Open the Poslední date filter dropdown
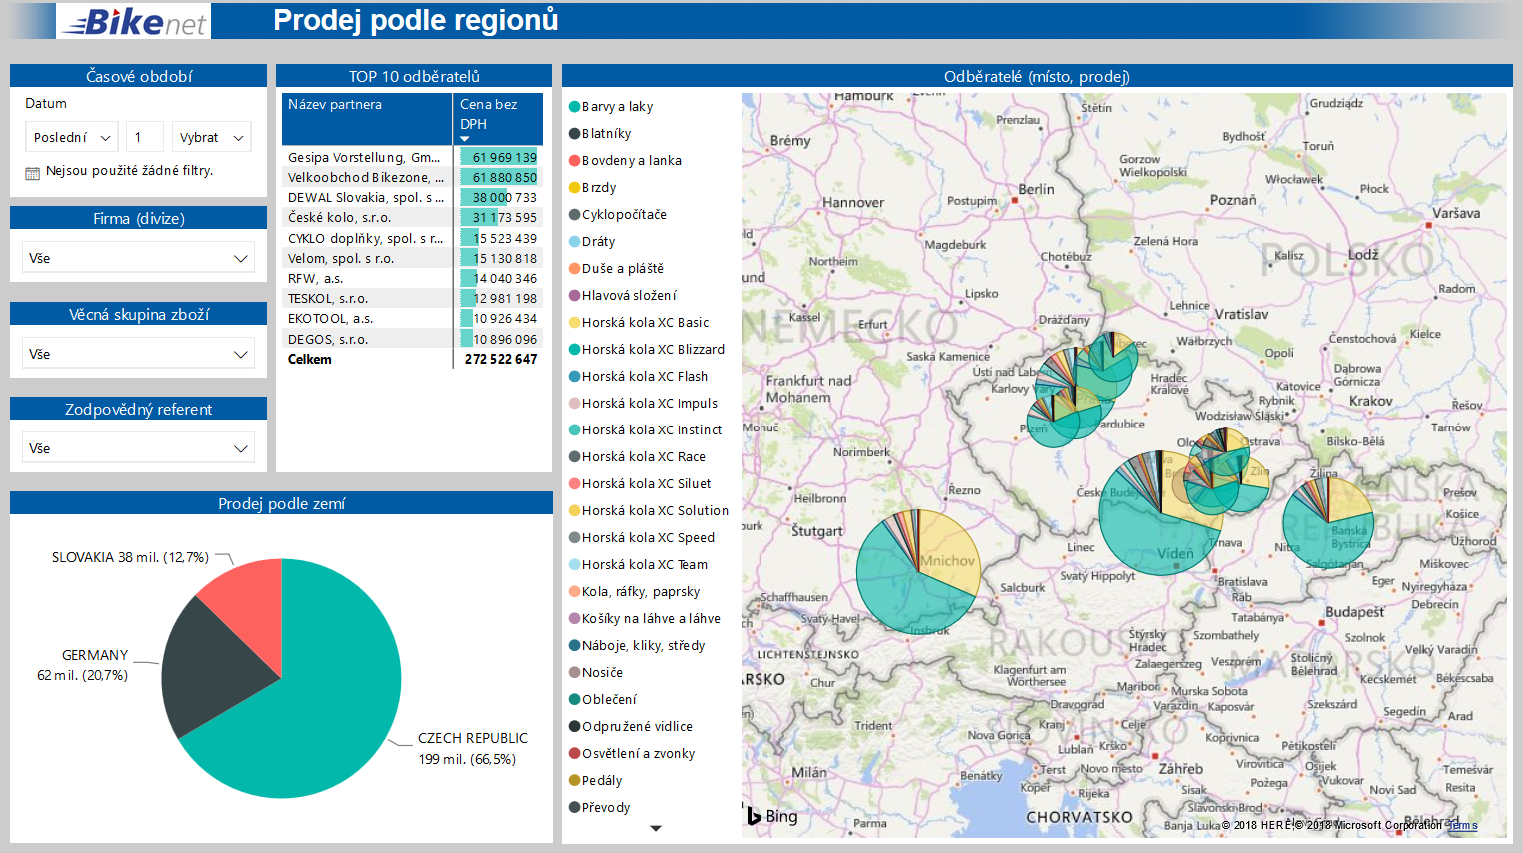The image size is (1523, 853). pyautogui.click(x=71, y=137)
